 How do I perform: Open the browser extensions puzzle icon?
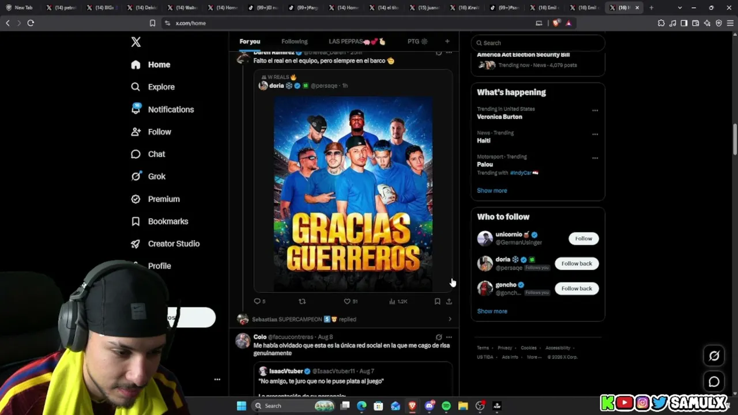(x=661, y=23)
